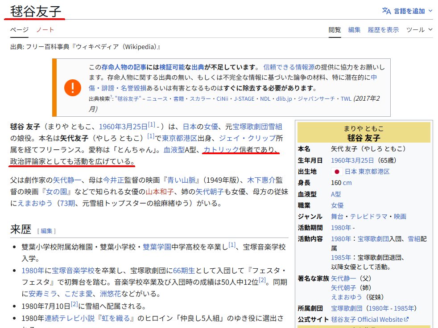Screen dimensions: 438x328
Task: View 履歴を表示 page history
Action: coord(383,30)
